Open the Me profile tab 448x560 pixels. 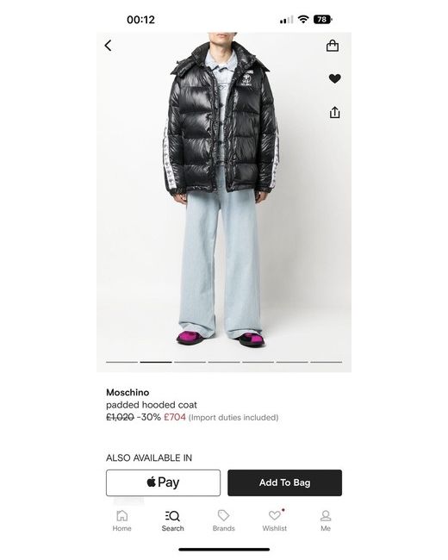tap(326, 520)
